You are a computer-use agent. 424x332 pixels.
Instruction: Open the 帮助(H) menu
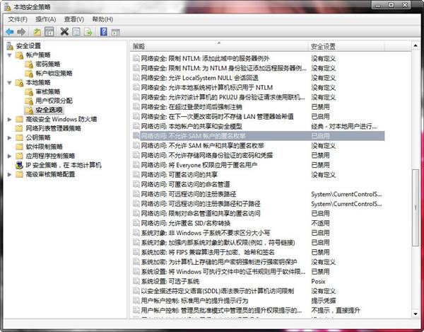102,19
